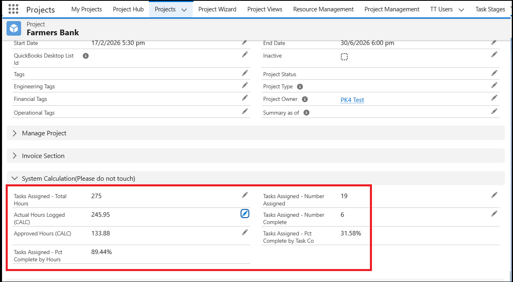The width and height of the screenshot is (513, 282).
Task: Go to Project Wizard tab
Action: point(217,9)
